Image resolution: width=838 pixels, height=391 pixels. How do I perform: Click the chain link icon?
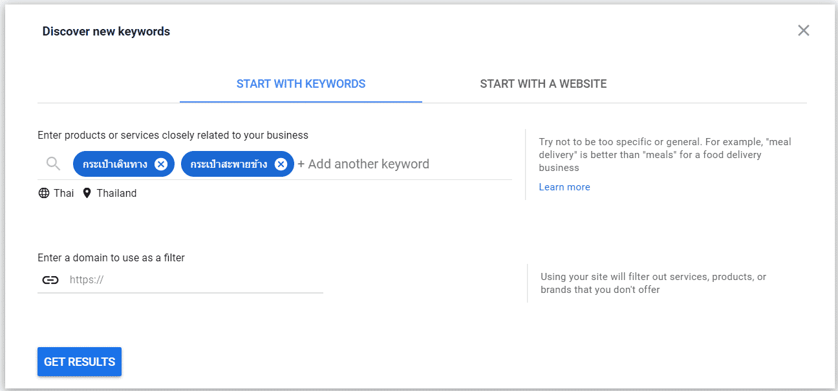tap(50, 280)
